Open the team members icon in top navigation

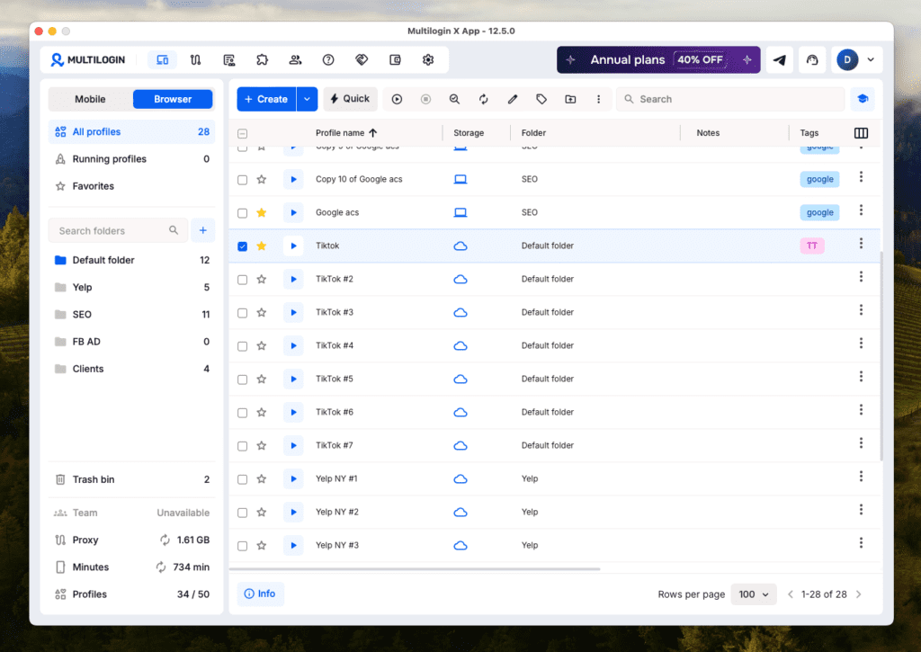[x=295, y=60]
